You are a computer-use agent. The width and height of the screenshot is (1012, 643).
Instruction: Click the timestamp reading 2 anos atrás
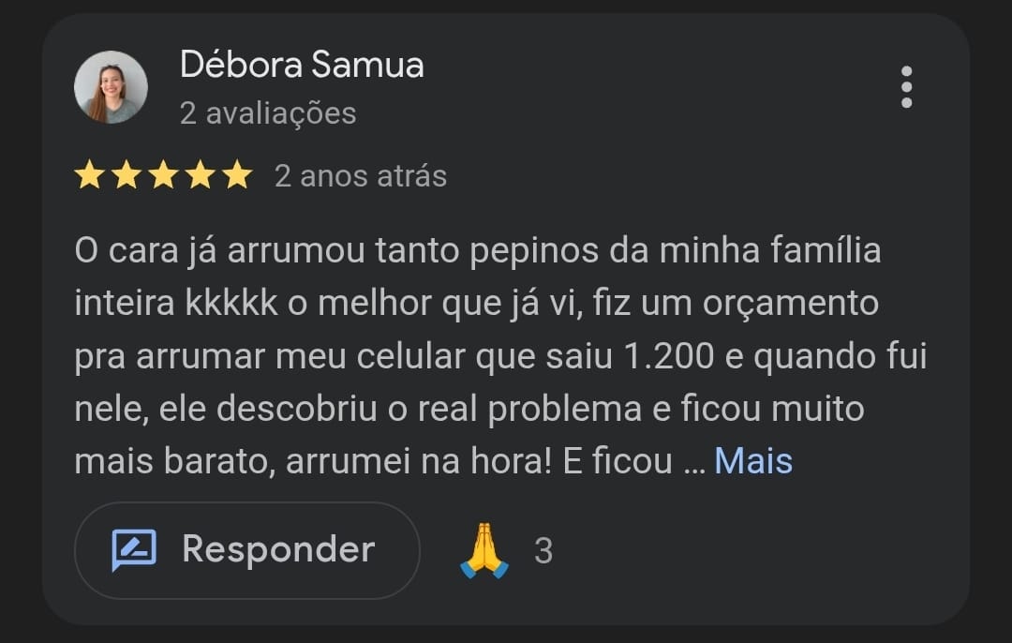[x=360, y=175]
